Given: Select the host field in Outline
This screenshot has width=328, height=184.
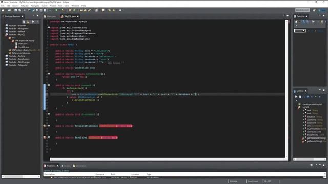Looking at the screenshot, I should click(309, 110).
